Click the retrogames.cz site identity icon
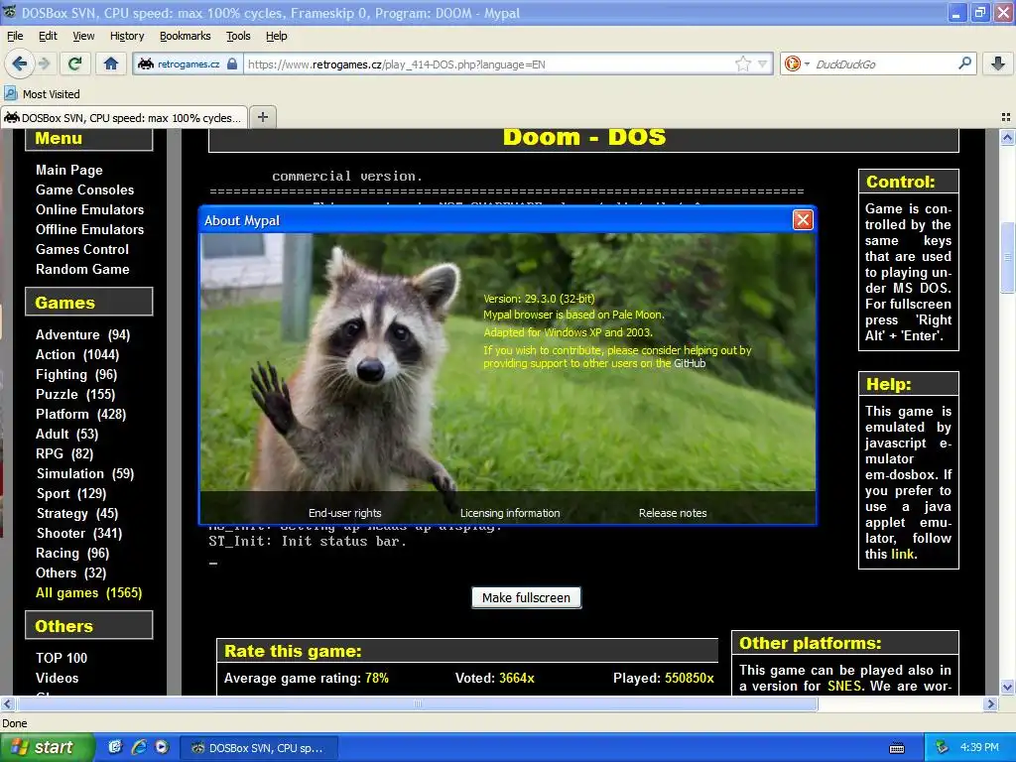 pyautogui.click(x=147, y=63)
